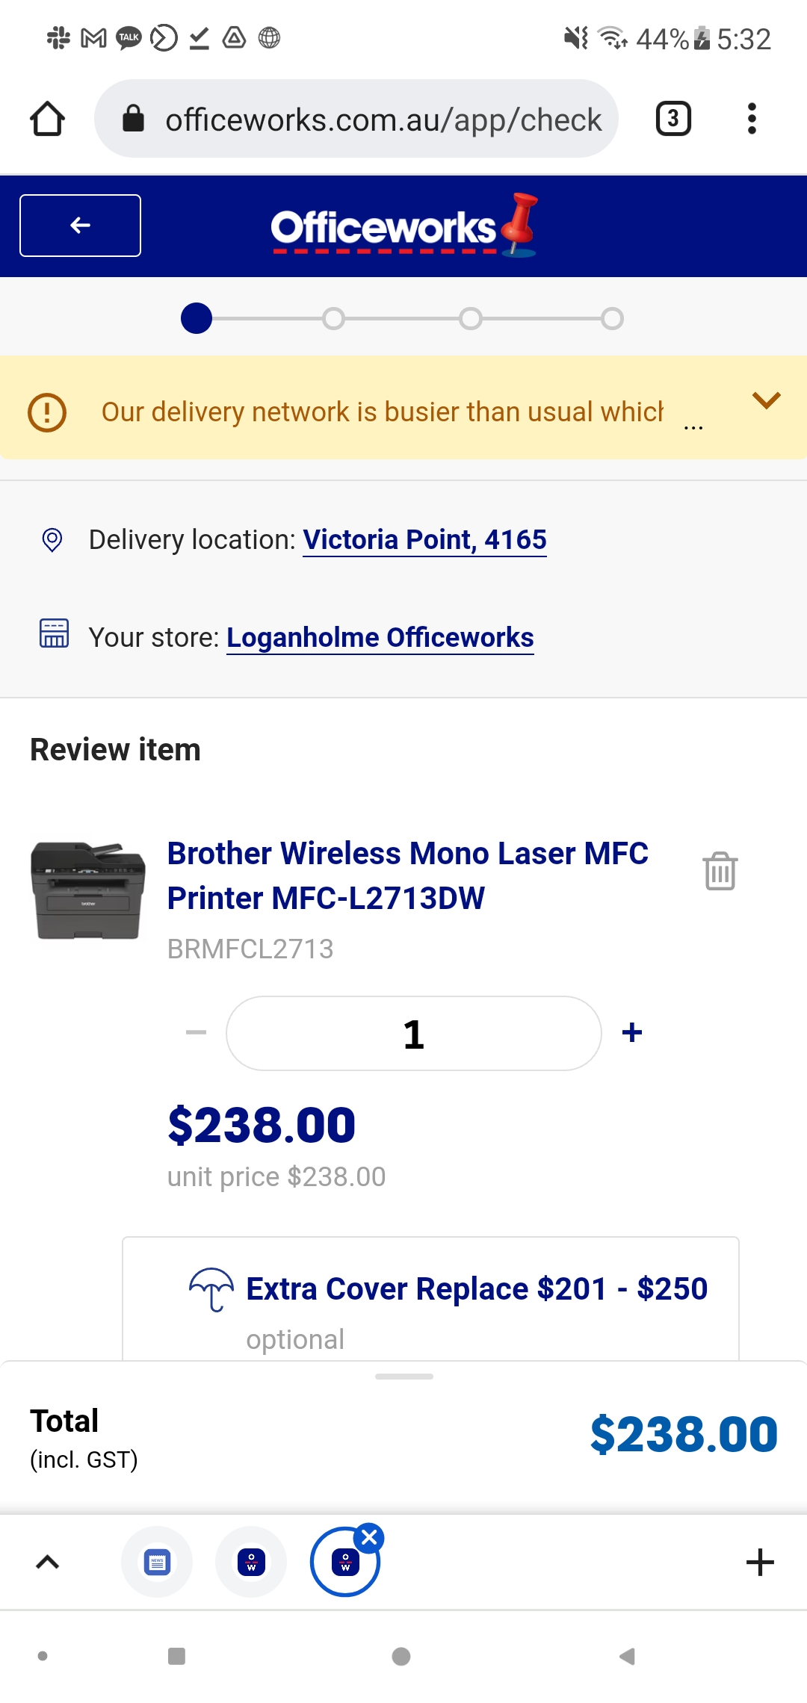Close the active Officeworks tab

[369, 1537]
